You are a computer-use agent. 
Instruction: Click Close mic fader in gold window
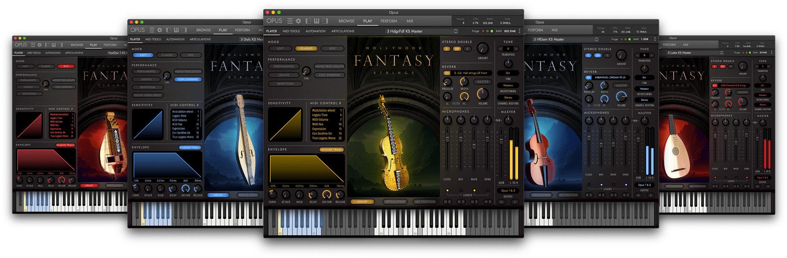[447, 137]
